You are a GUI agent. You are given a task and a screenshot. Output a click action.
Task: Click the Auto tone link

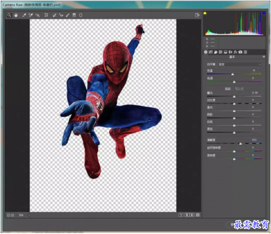228,89
